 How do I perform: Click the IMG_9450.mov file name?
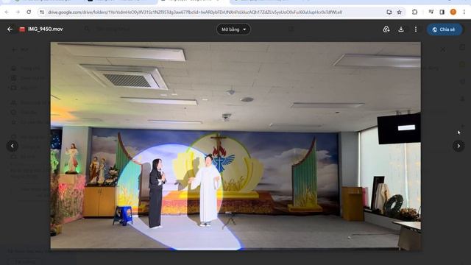click(46, 29)
